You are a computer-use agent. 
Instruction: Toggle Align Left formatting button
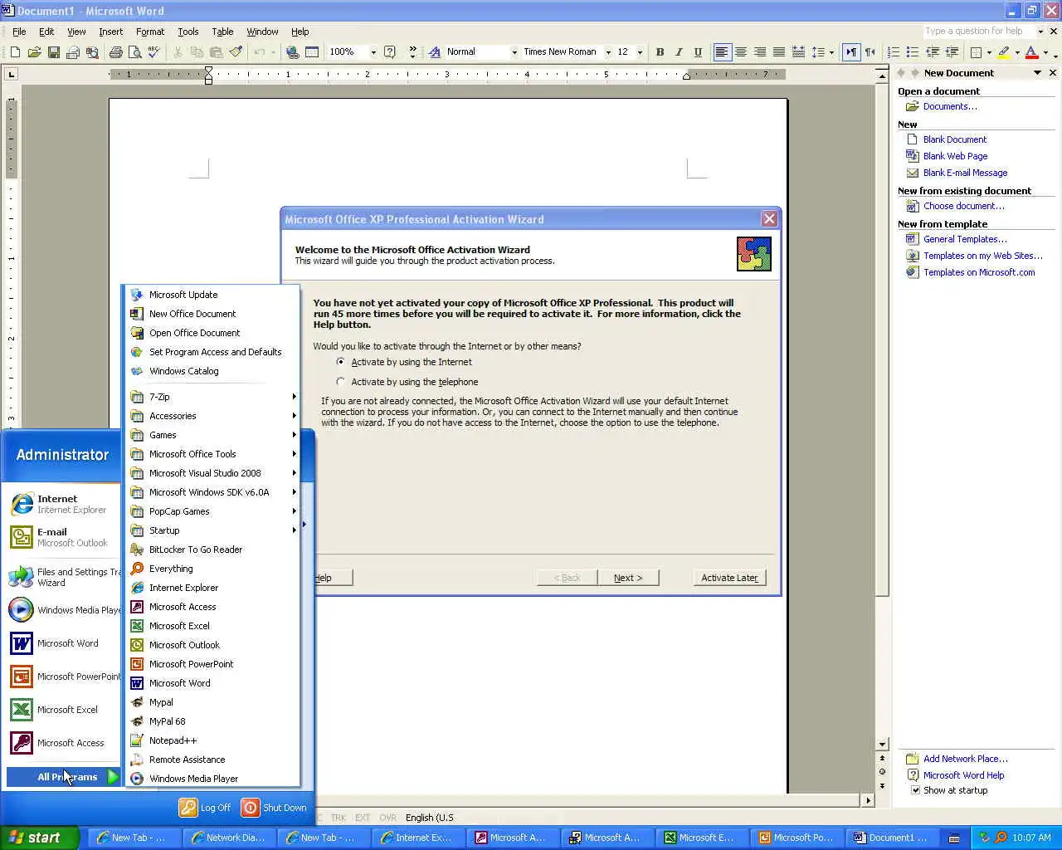[x=722, y=52]
